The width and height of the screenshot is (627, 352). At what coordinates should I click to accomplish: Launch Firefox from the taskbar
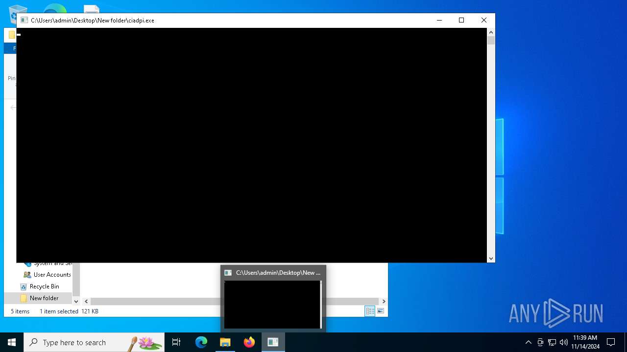pos(249,342)
